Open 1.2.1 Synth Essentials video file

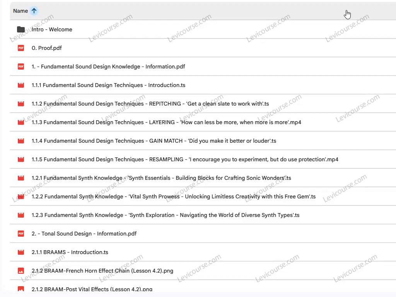161,178
